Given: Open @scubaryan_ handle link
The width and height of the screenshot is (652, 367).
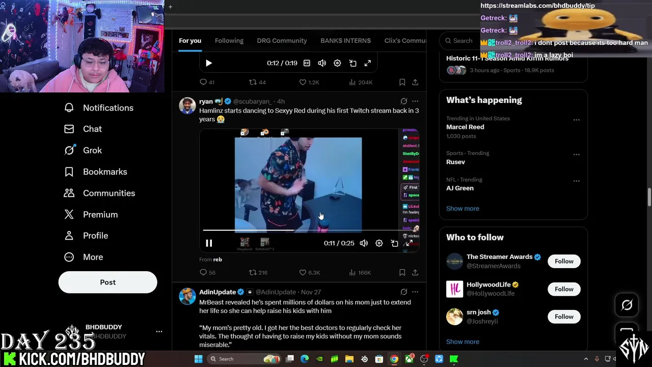Looking at the screenshot, I should (252, 101).
